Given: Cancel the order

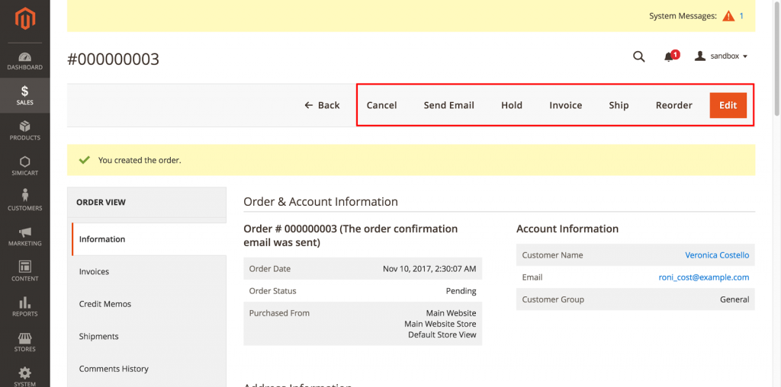Looking at the screenshot, I should pyautogui.click(x=381, y=105).
